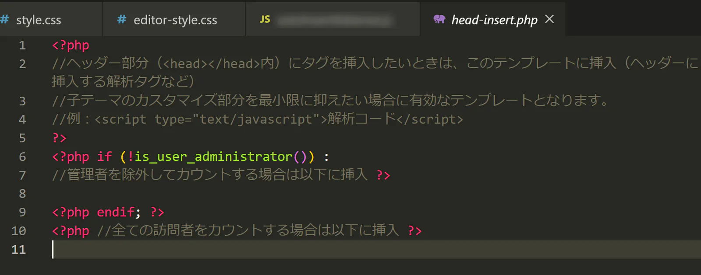Close the head-insert.php tab
Image resolution: width=701 pixels, height=275 pixels.
coord(549,19)
